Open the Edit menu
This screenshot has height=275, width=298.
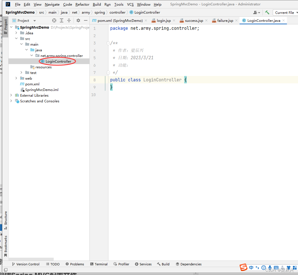(27, 4)
